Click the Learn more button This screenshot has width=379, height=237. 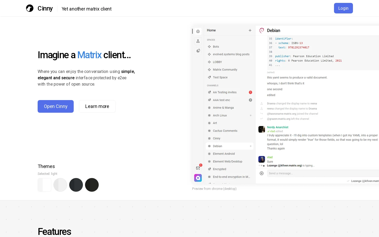97,106
